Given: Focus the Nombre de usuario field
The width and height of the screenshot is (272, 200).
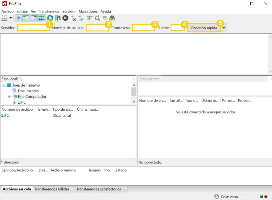Looking at the screenshot, I should tap(97, 28).
